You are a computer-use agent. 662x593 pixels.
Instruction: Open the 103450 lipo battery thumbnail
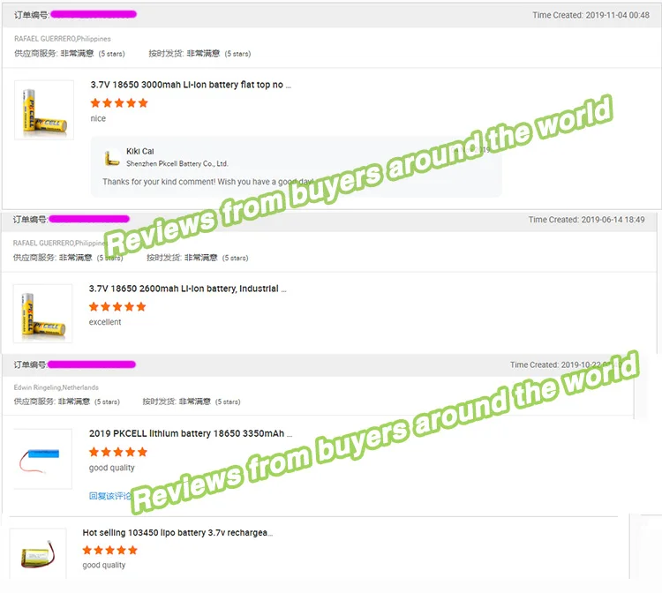point(38,554)
